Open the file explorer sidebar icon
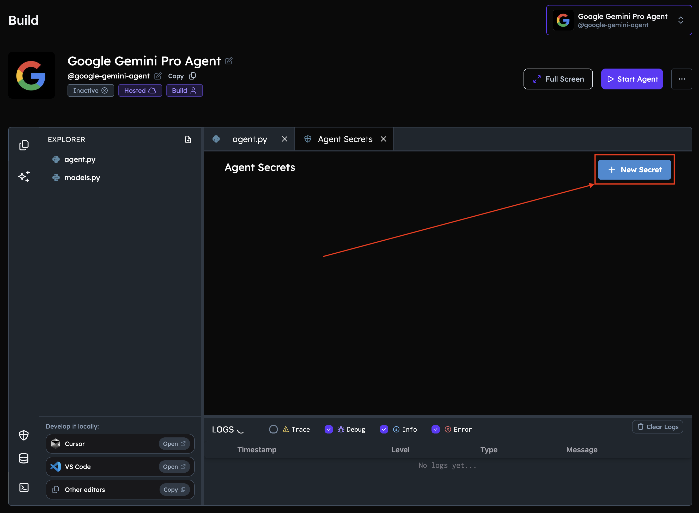The height and width of the screenshot is (513, 699). tap(24, 145)
